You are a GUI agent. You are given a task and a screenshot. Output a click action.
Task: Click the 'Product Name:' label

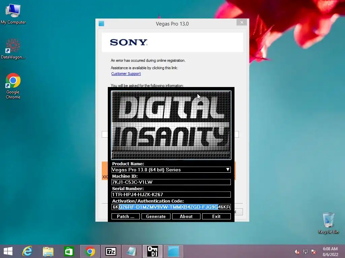pyautogui.click(x=128, y=164)
